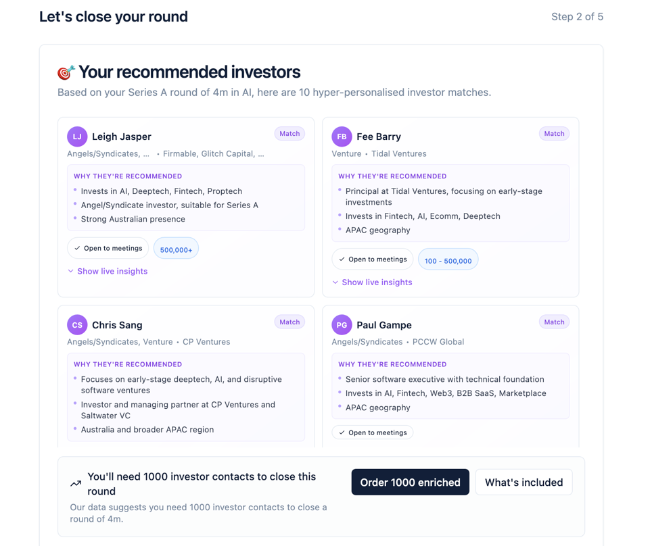Click the 500,000+ investment range pill
Image resolution: width=652 pixels, height=546 pixels.
tap(176, 249)
